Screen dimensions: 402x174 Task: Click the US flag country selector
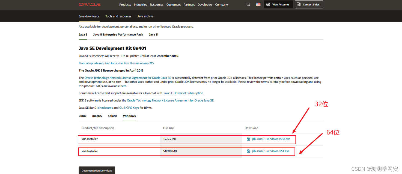pos(258,4)
